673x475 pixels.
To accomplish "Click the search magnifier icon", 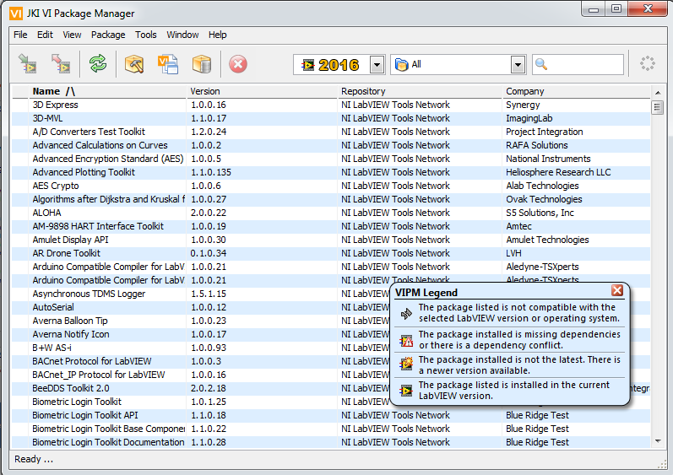I will pos(541,65).
